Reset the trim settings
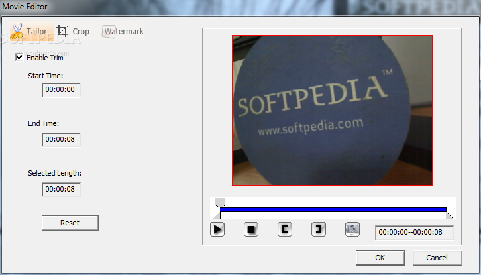Screen dimensions: 481x275 coord(70,223)
